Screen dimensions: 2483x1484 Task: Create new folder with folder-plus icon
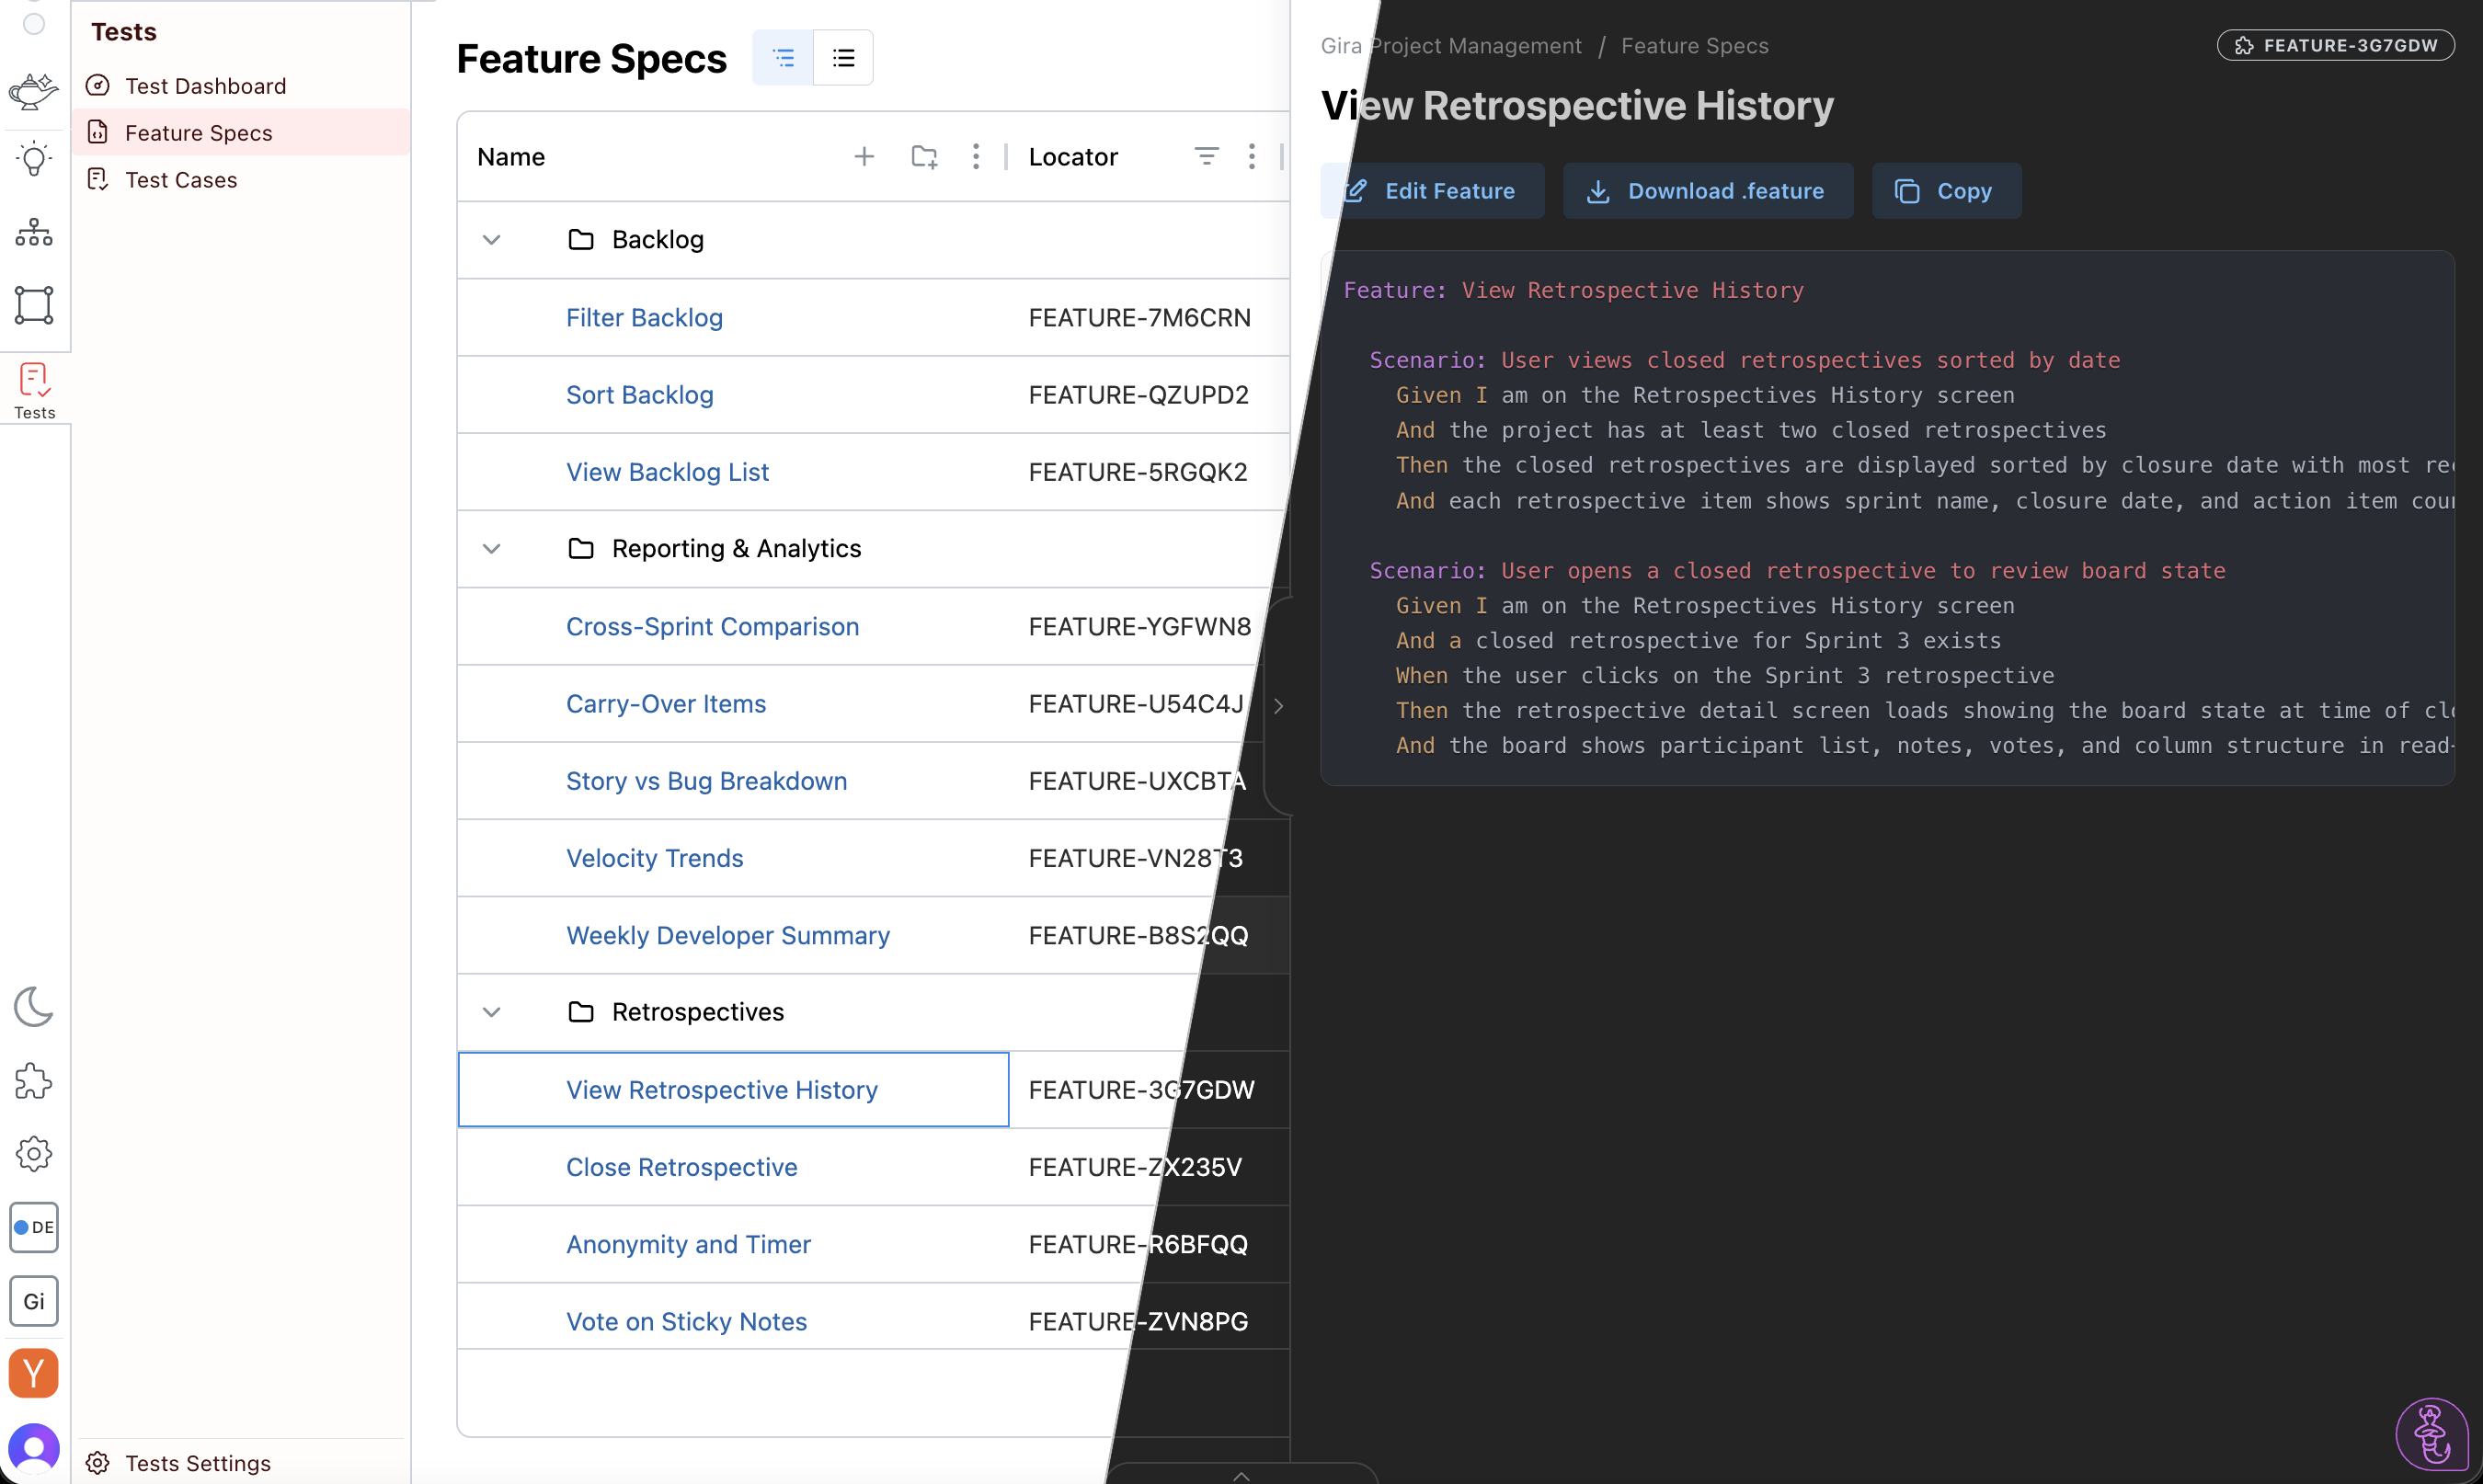coord(924,157)
